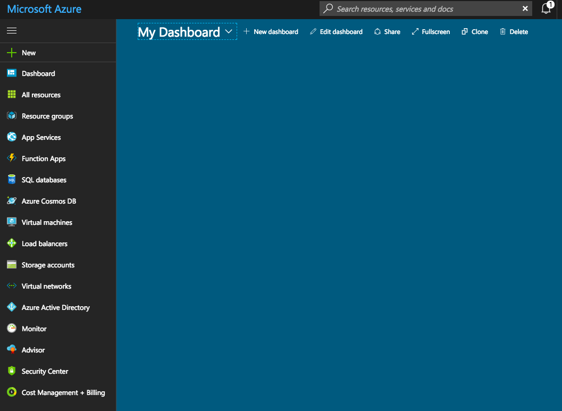This screenshot has height=411, width=562.
Task: Expand the My Dashboard dropdown chevron
Action: (229, 32)
